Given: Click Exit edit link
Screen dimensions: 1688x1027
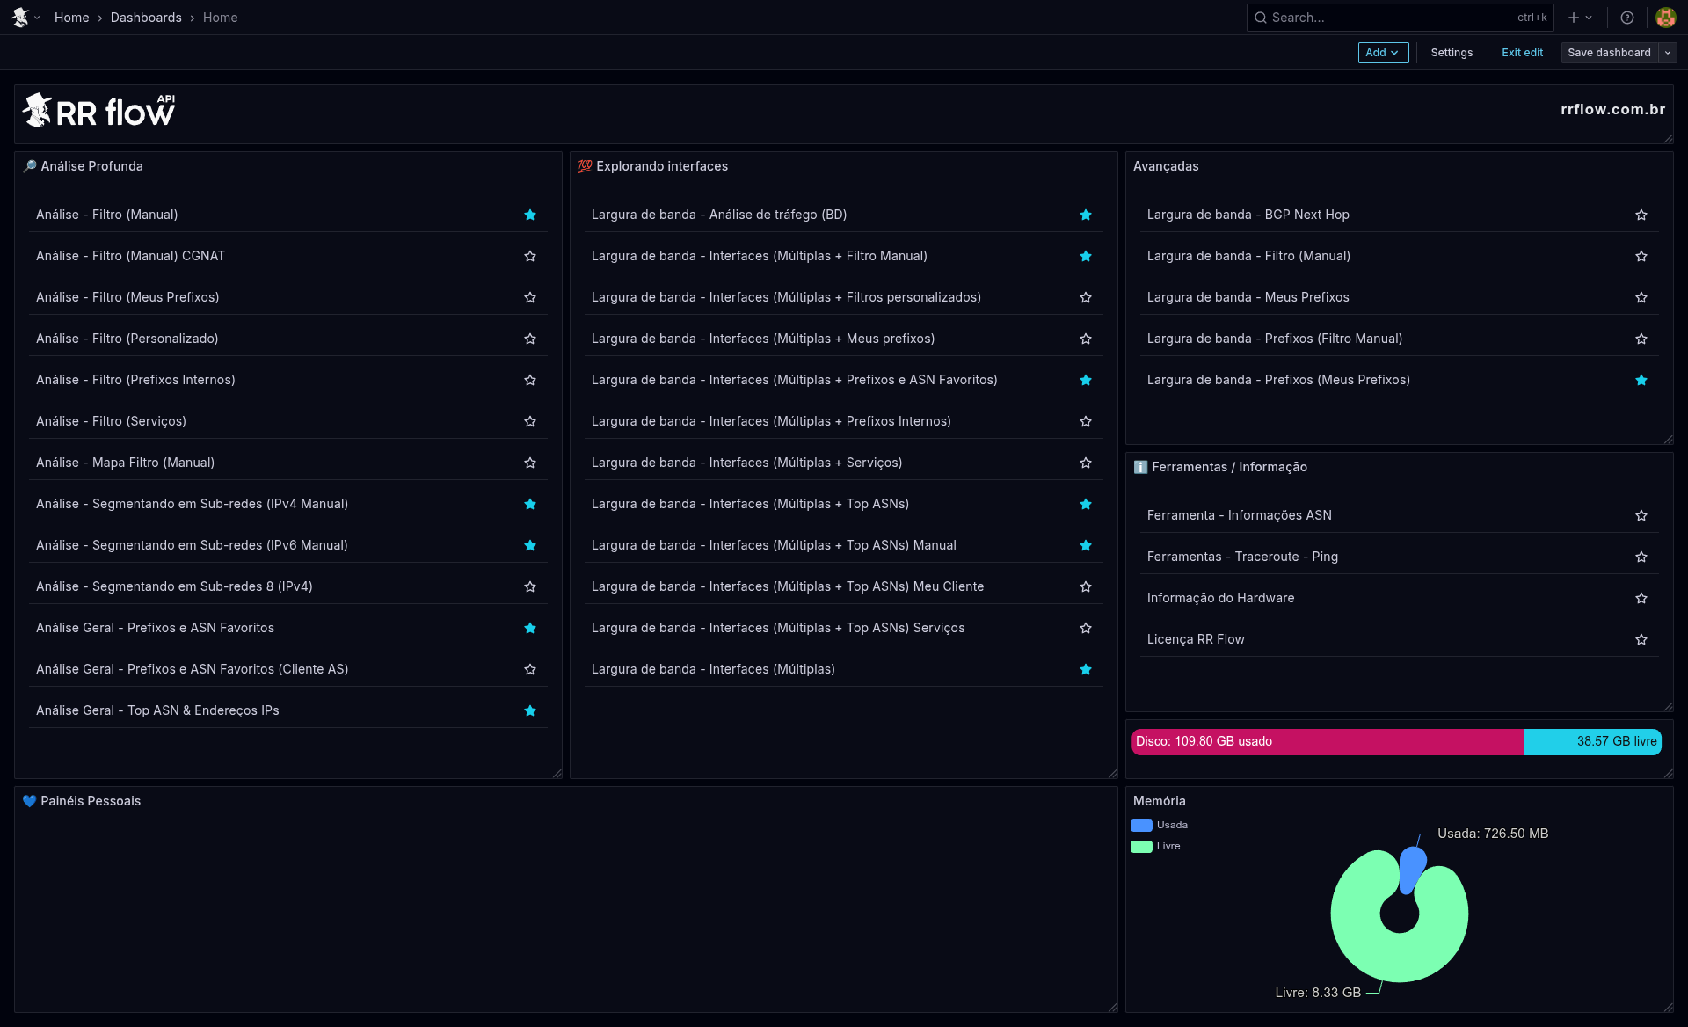Looking at the screenshot, I should click(x=1522, y=53).
